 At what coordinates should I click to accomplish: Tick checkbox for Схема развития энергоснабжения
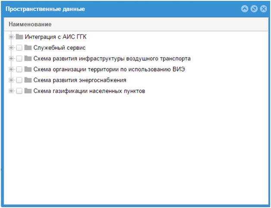tap(19, 80)
